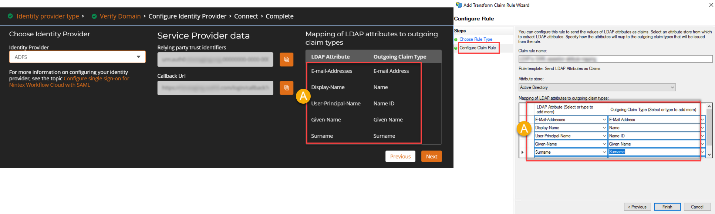Click the Name outgoing claim cell
Image resolution: width=715 pixels, height=214 pixels.
pyautogui.click(x=654, y=128)
